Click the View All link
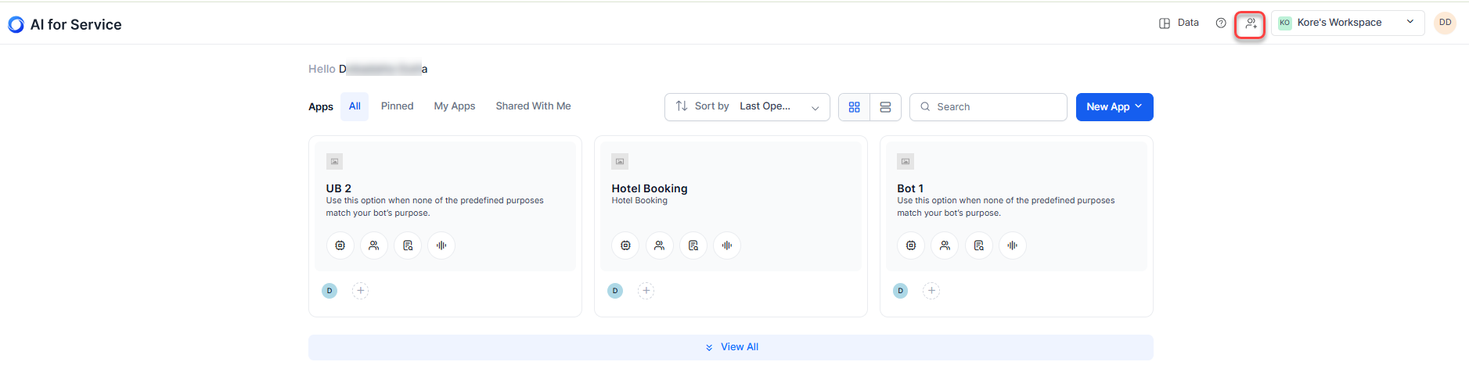Viewport: 1469px width, 369px height. (731, 347)
